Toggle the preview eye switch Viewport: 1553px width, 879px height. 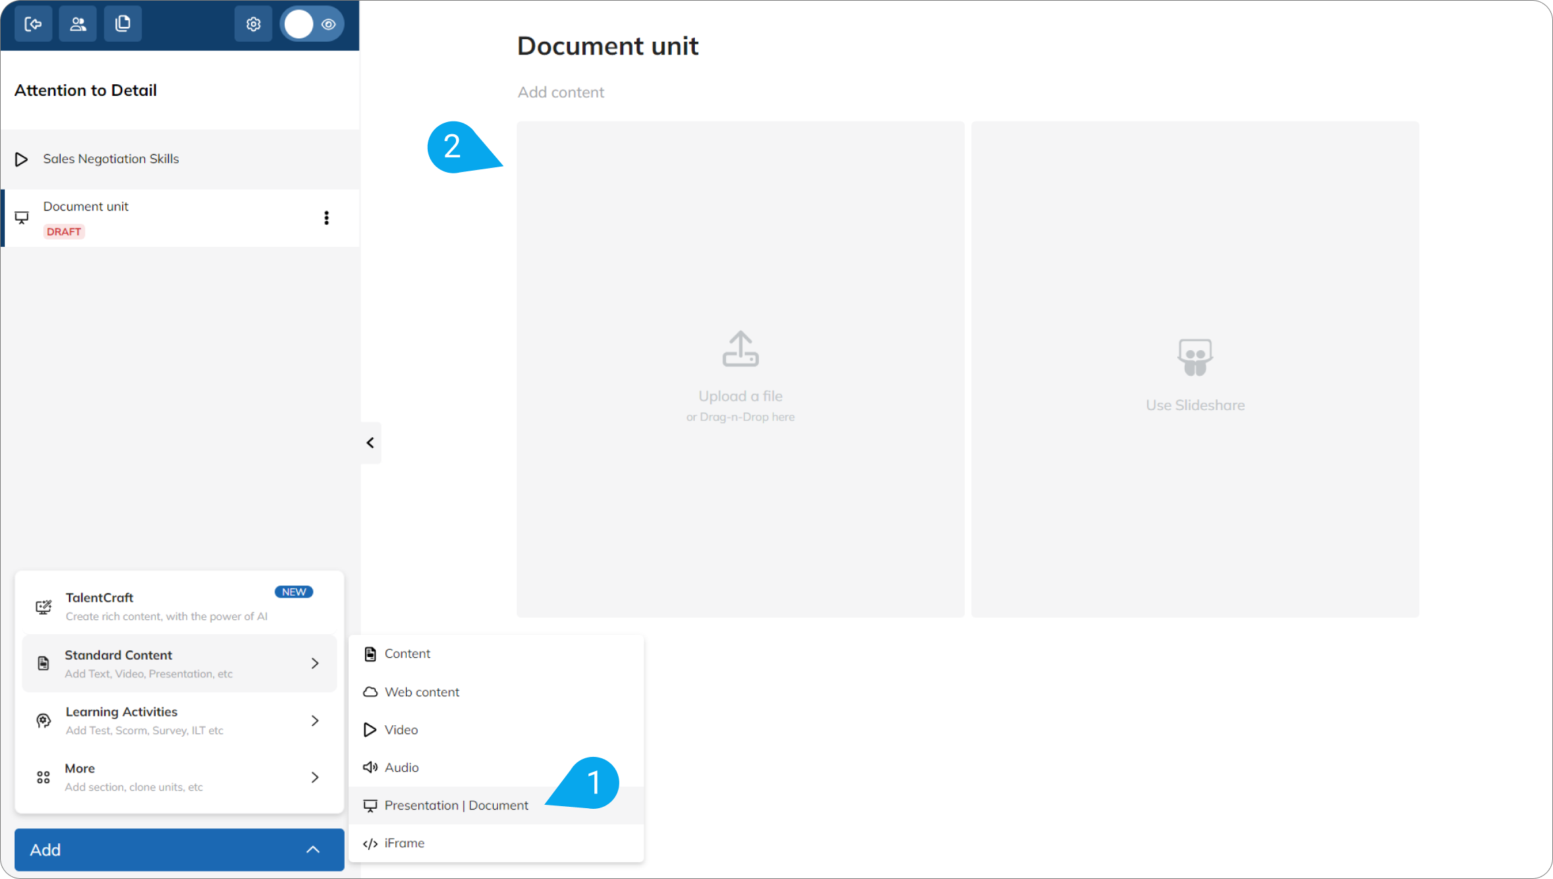[x=312, y=24]
